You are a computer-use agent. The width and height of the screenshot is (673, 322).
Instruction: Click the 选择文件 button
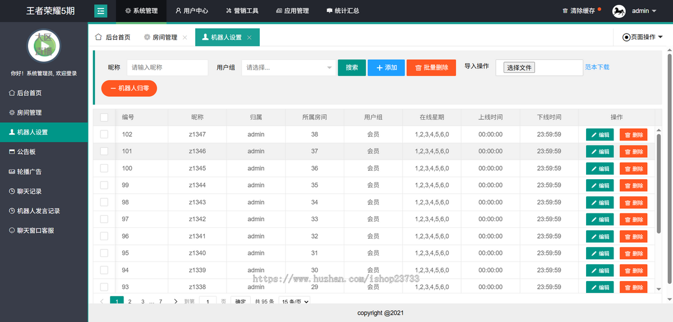[519, 68]
